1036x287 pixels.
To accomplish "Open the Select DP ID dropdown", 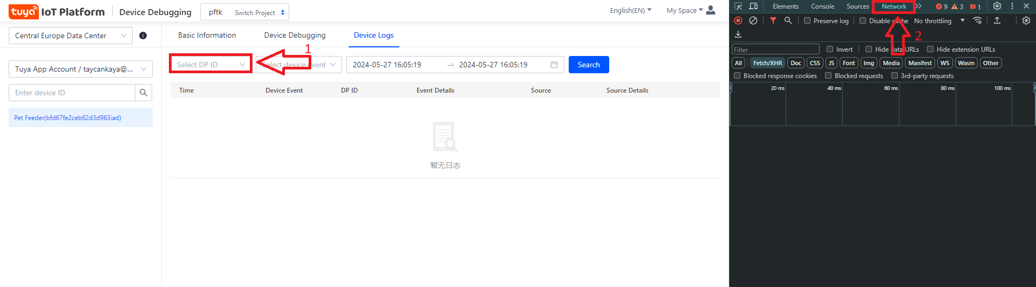I will (x=210, y=65).
